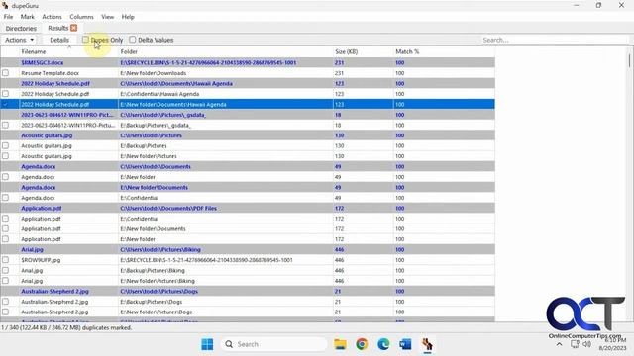Click the network icon in system tray
Image resolution: width=634 pixels, height=356 pixels.
575,344
